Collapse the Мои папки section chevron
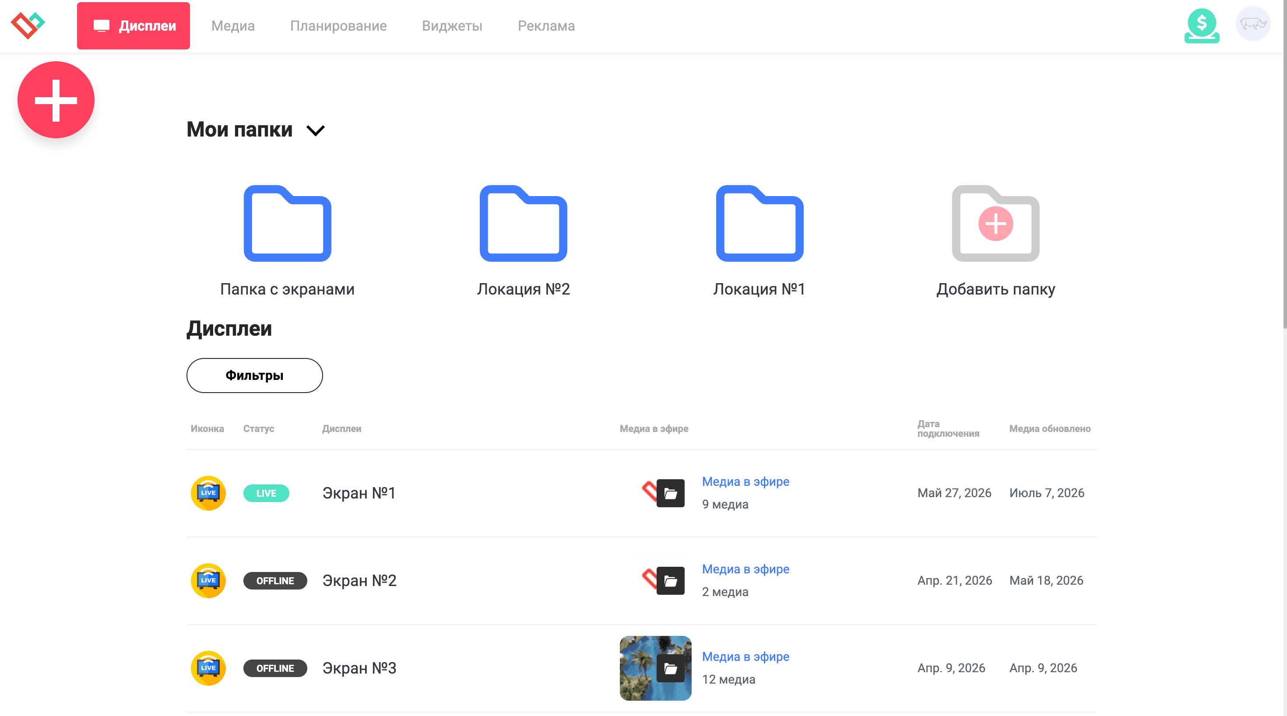This screenshot has width=1287, height=716. point(316,130)
